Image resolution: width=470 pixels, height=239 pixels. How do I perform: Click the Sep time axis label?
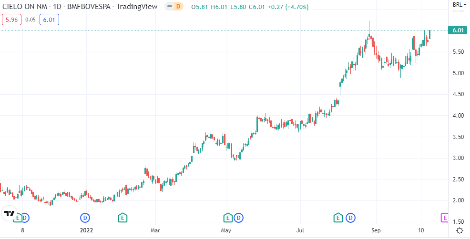(376, 230)
